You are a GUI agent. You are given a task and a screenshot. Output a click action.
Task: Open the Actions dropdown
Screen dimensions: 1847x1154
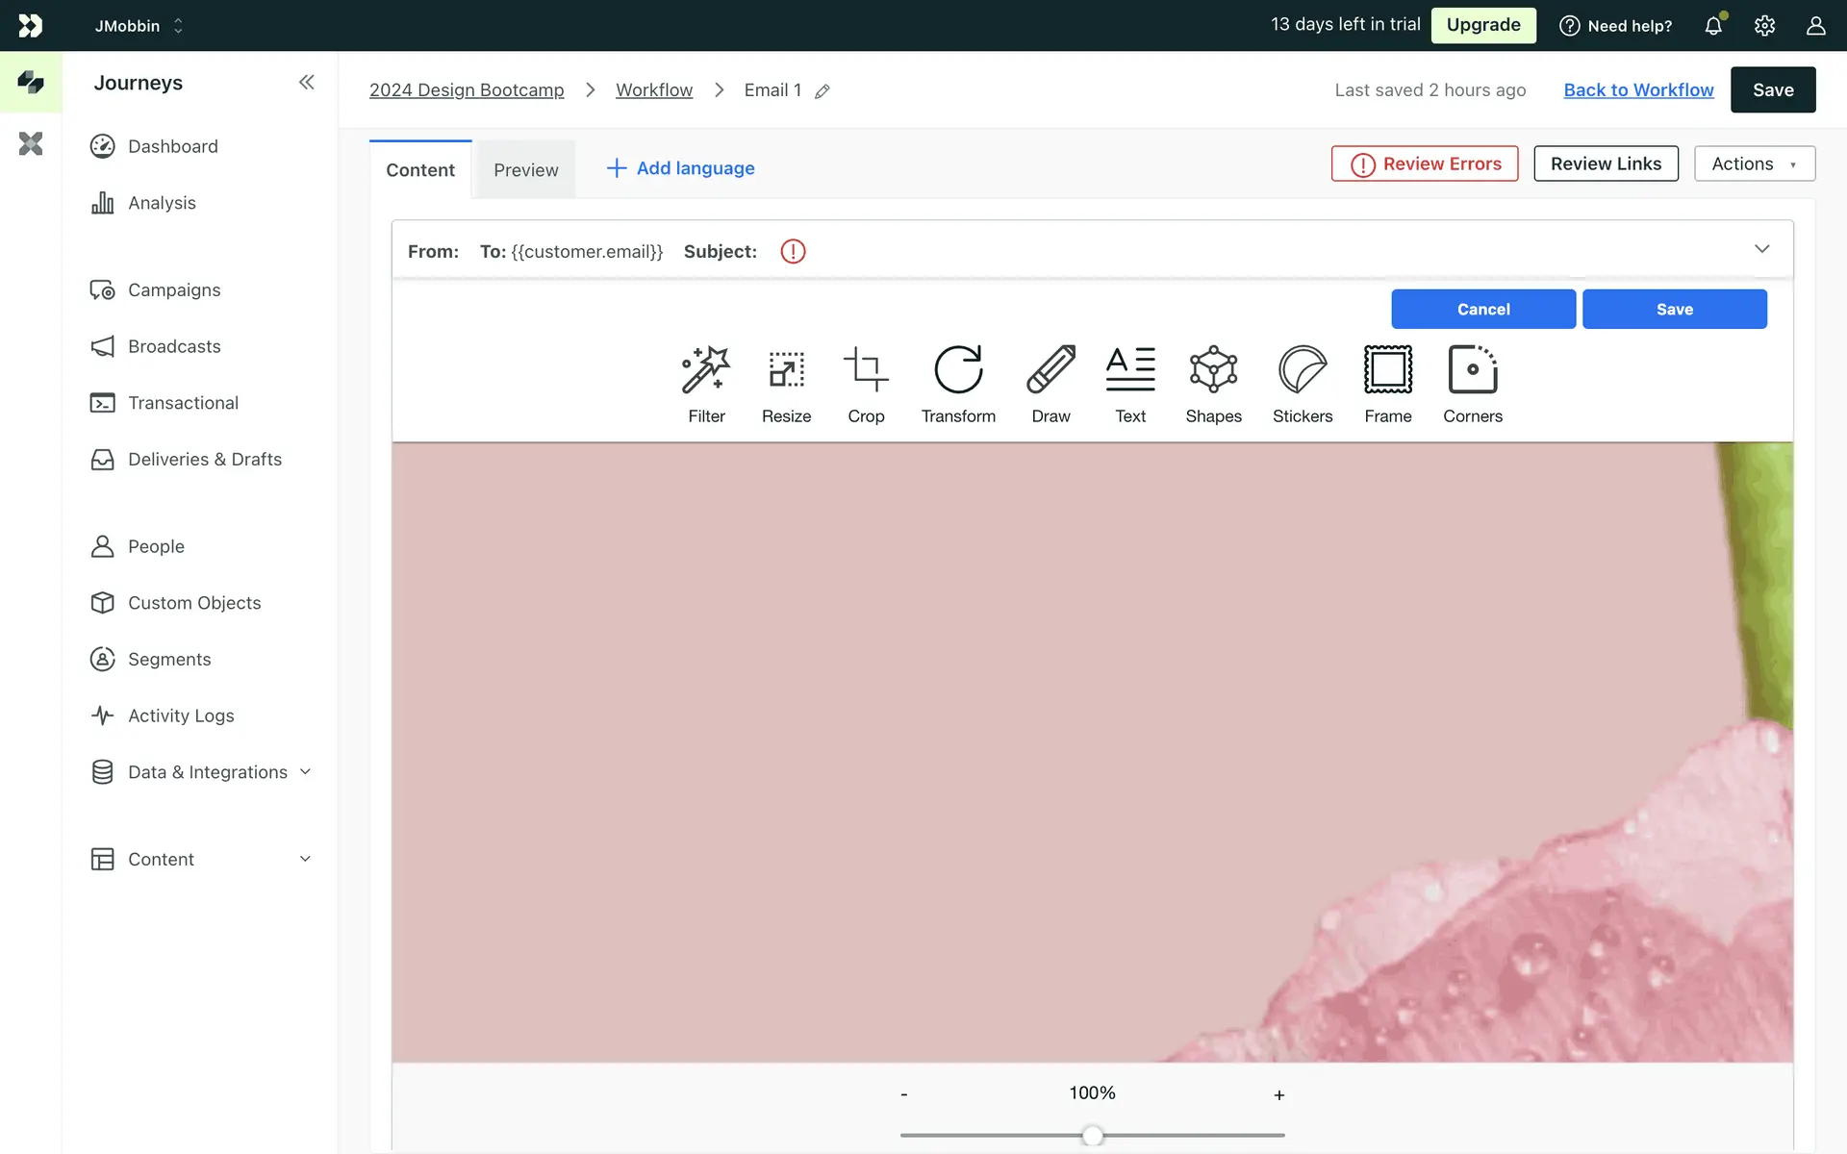[1754, 163]
